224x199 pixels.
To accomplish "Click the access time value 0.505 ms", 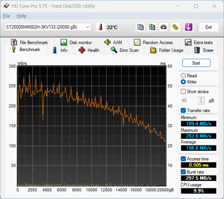I will point(199,165).
